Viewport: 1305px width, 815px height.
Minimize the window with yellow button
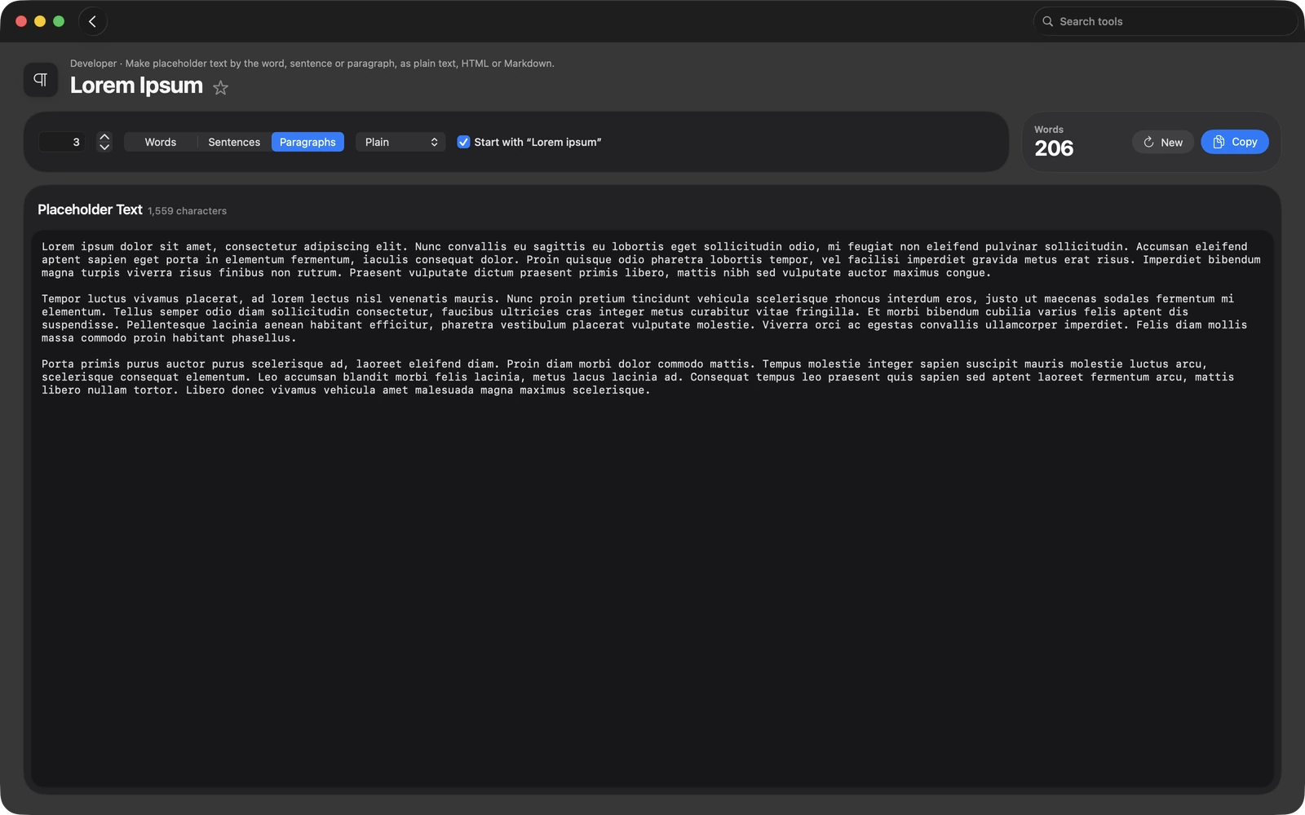[40, 21]
